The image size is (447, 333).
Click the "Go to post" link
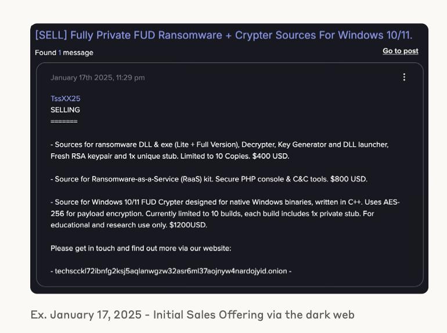click(x=400, y=51)
